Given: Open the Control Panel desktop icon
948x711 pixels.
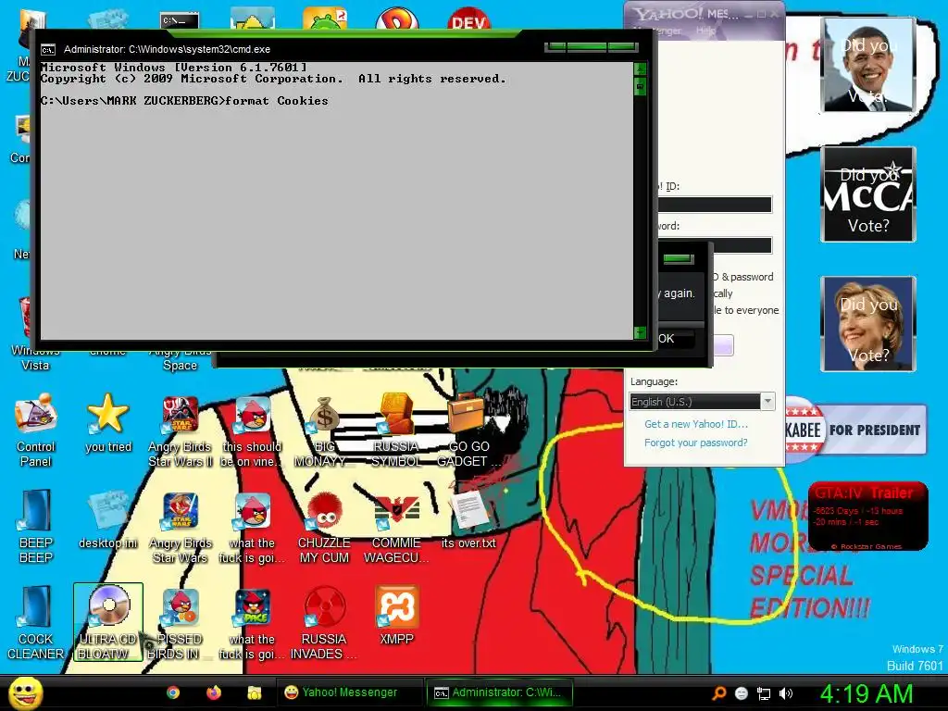Looking at the screenshot, I should 36,430.
